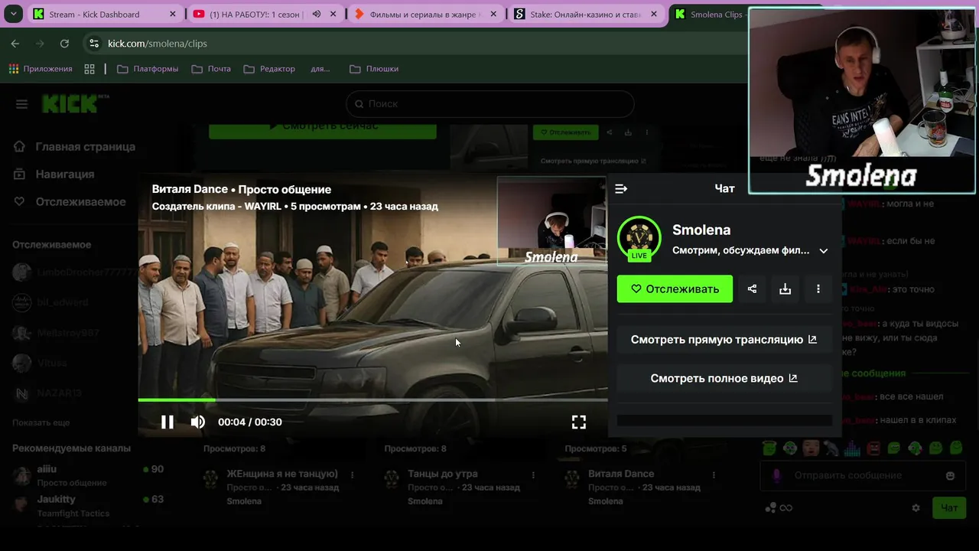
Task: Click the site info icon in address bar
Action: (94, 44)
